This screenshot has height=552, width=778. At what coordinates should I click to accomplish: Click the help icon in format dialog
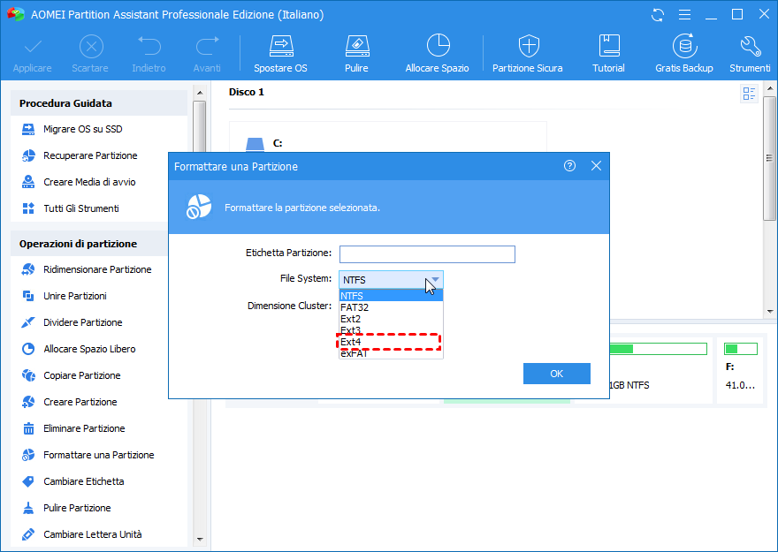click(x=569, y=166)
